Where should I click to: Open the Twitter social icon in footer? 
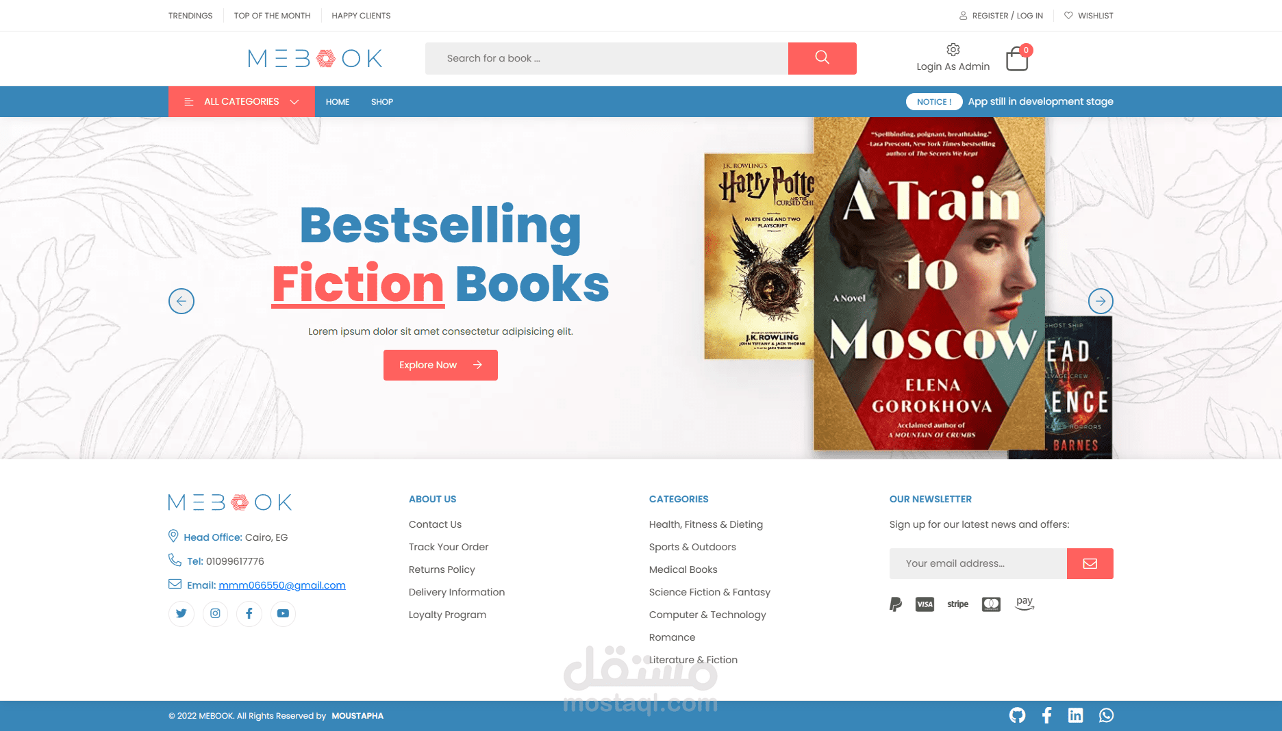point(181,613)
